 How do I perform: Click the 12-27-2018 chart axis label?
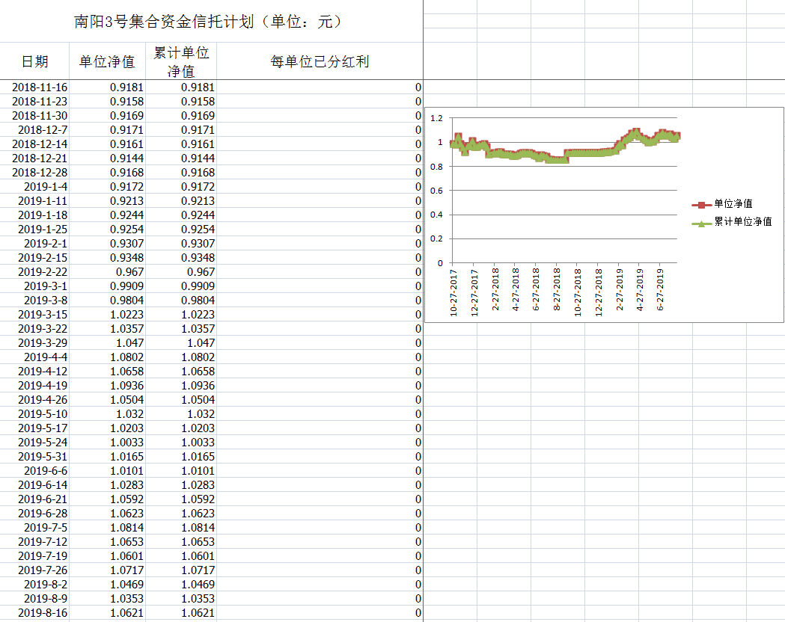tap(598, 292)
